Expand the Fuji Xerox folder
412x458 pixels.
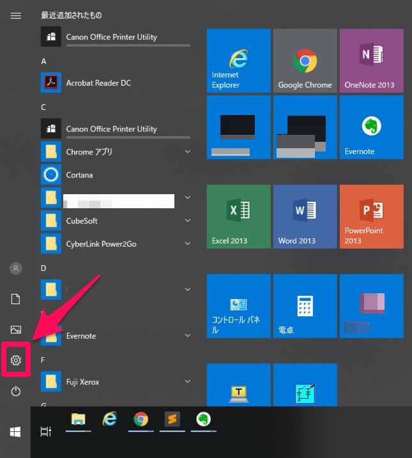click(x=188, y=381)
